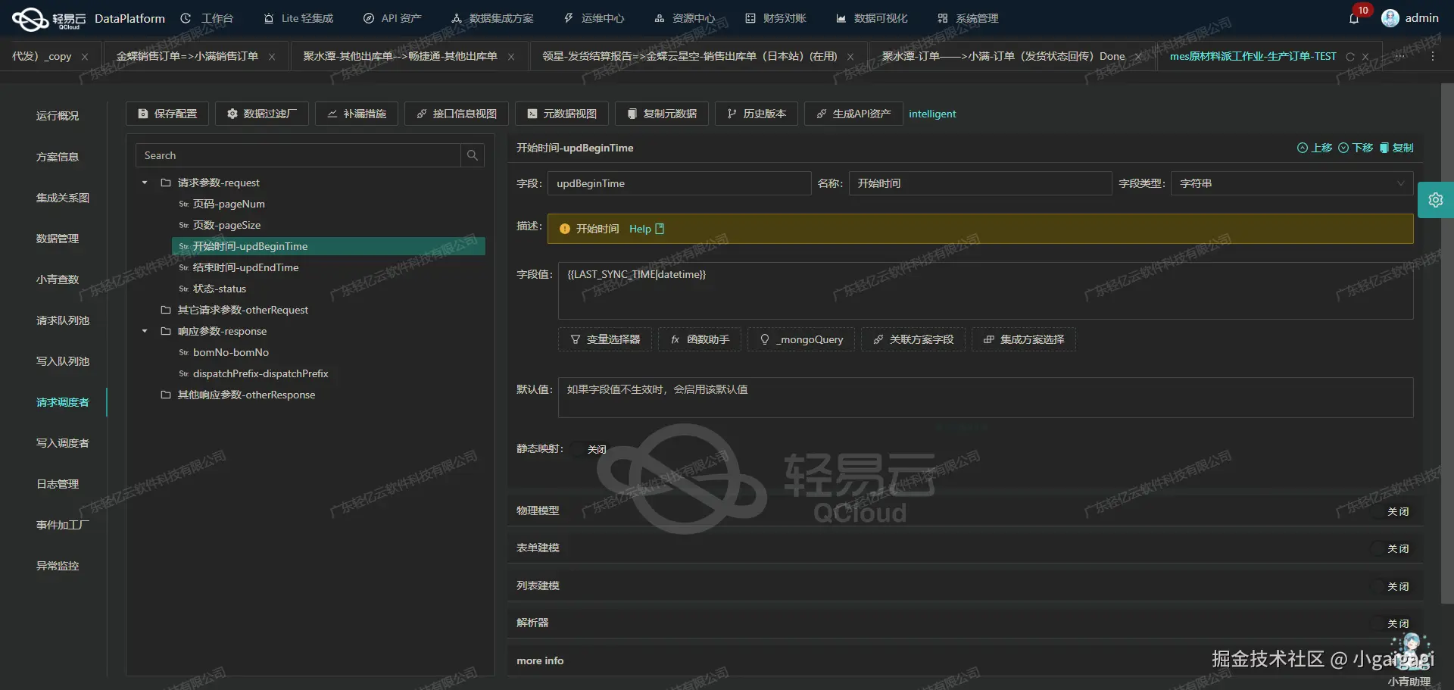Click the 复制 copy icon above the field panel
Viewport: 1454px width, 690px height.
[x=1384, y=148]
